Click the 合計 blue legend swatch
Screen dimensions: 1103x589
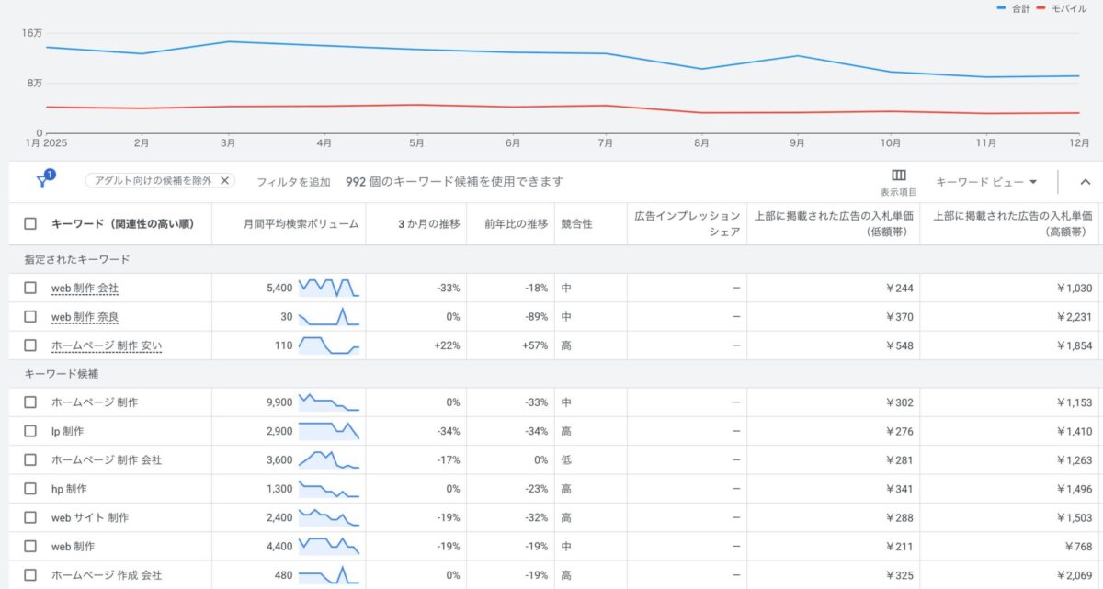tap(1002, 8)
